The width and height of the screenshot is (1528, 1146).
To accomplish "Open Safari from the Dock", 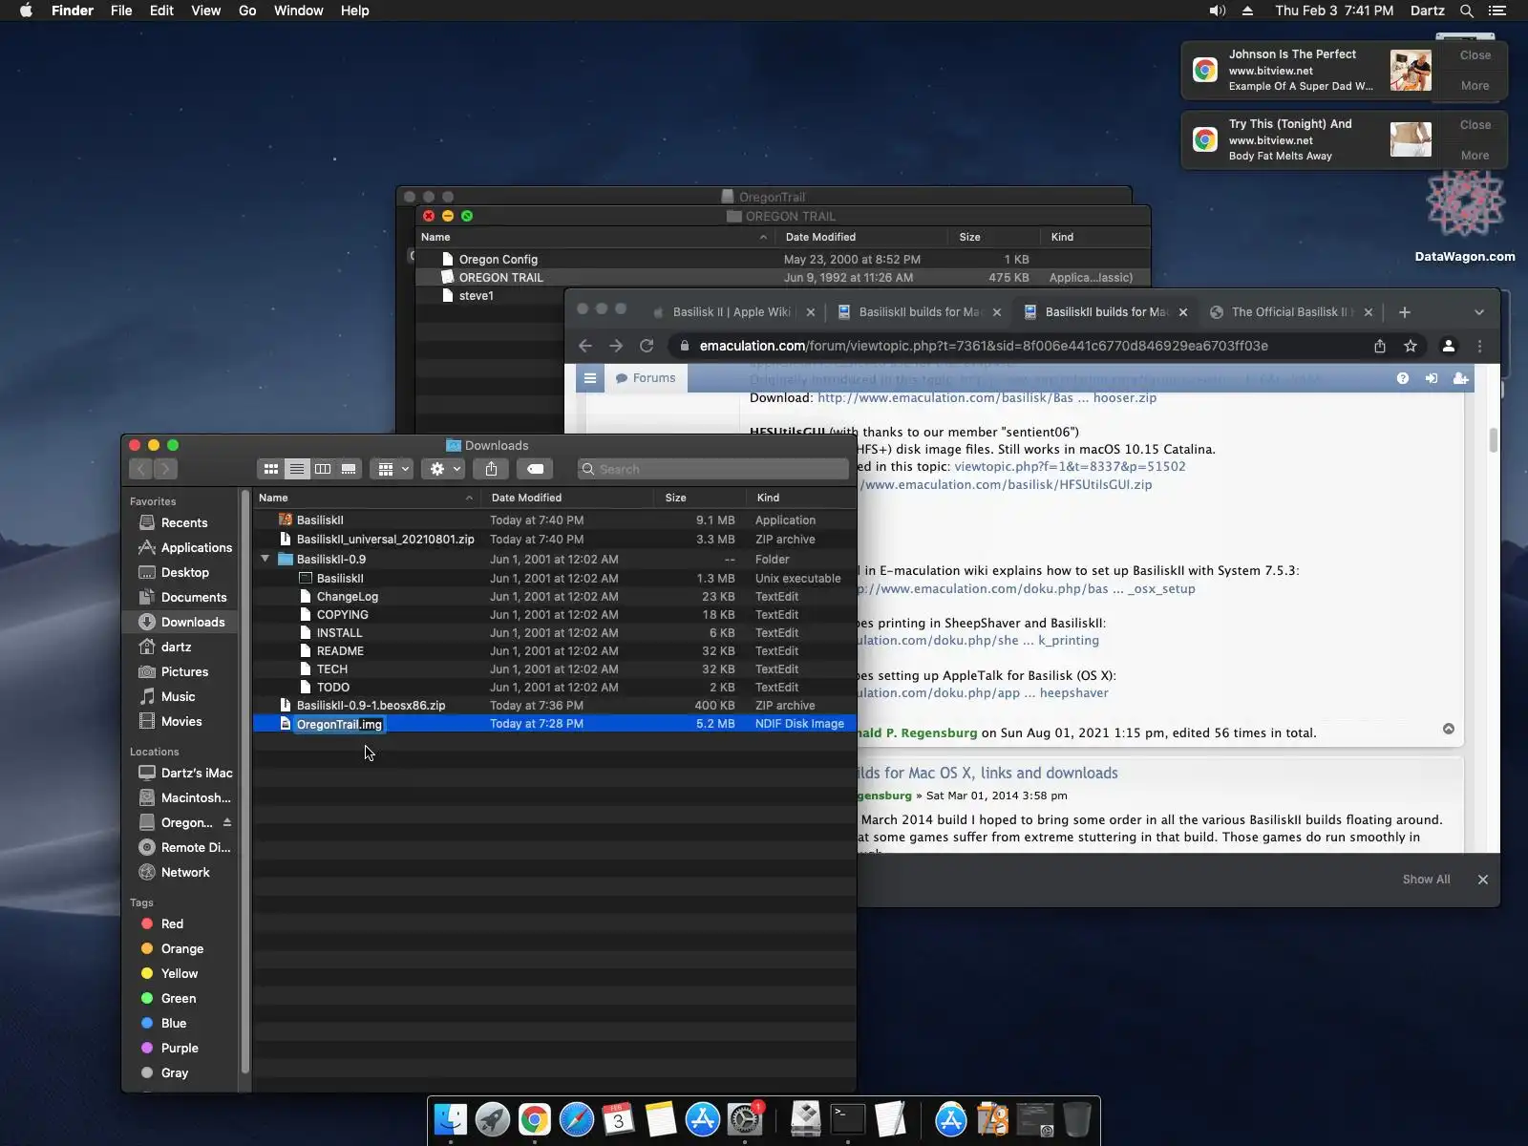I will 577,1119.
